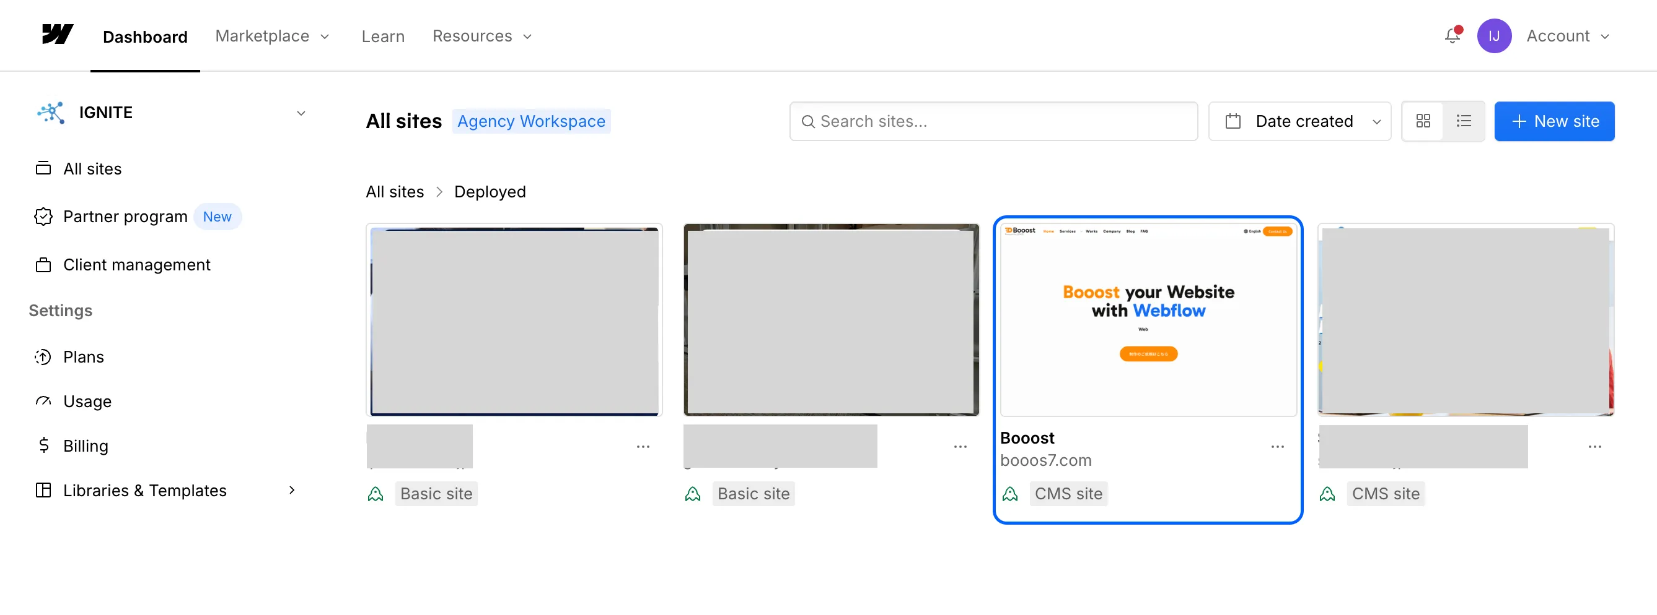Screen dimensions: 1657x615
Task: Click the booos7.com domain link
Action: tap(1045, 460)
